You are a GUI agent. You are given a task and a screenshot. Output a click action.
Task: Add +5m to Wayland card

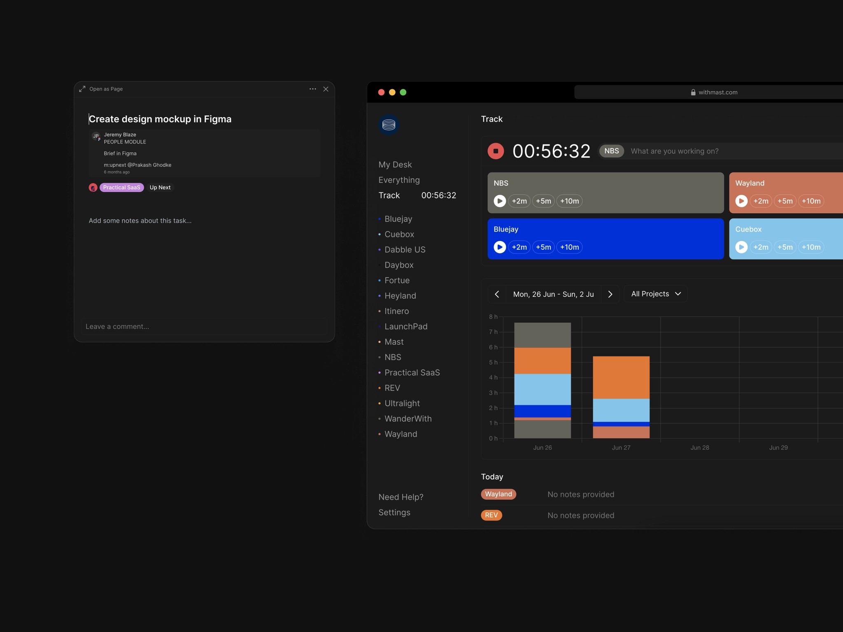[x=785, y=201]
